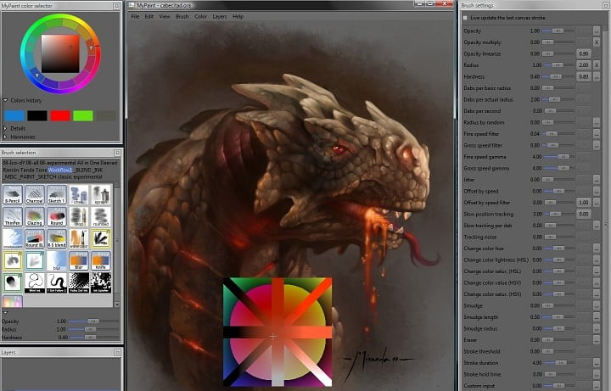This screenshot has height=391, width=611.
Task: Select the Charcoal brush
Action: point(34,195)
